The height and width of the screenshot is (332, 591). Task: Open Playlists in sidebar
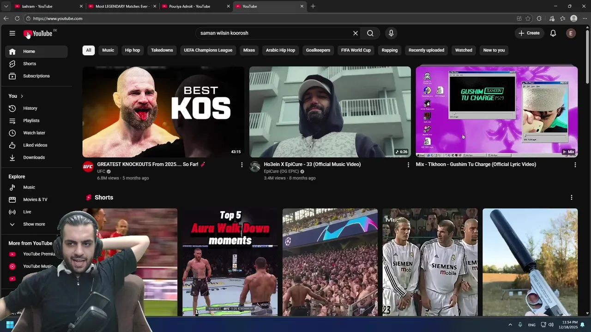point(36,120)
